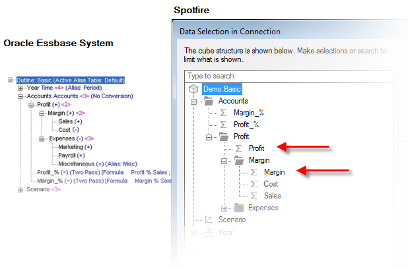Select Outline: Basic root in Essbase

(71, 80)
